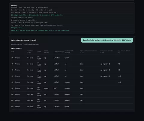Viewport: 144px width, 121px height.
Task: Click port ge-0/0/5 cell
Action: 39,88
